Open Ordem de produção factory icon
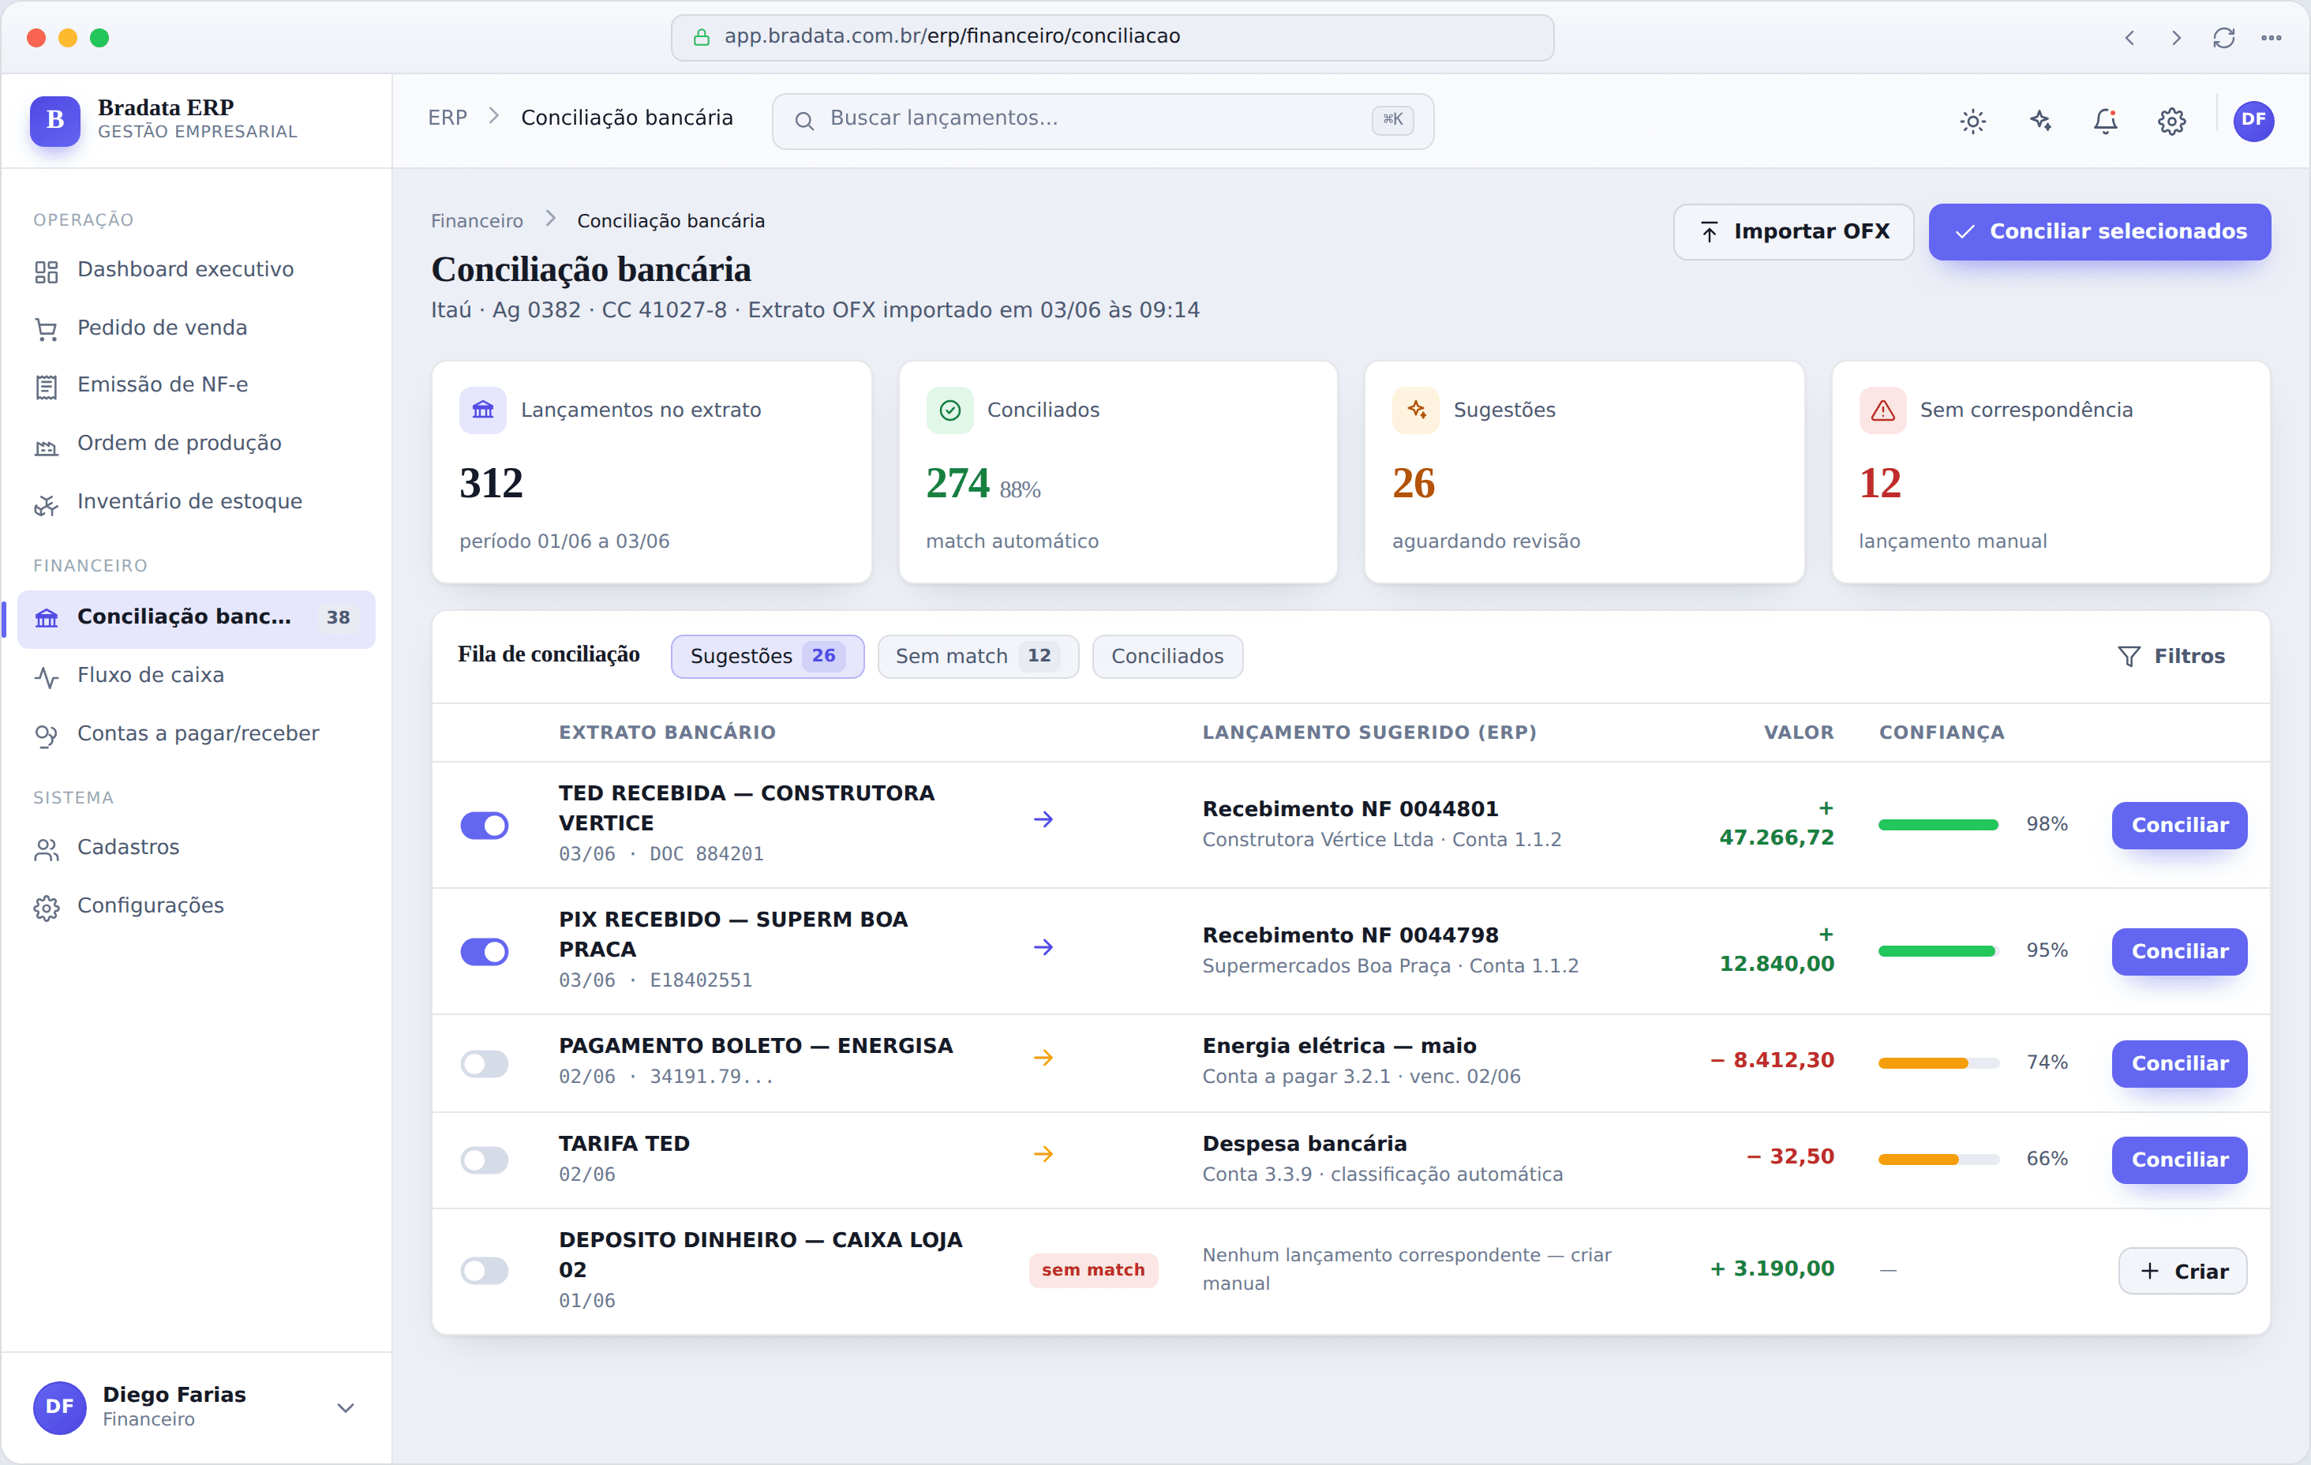This screenshot has height=1465, width=2311. tap(46, 445)
